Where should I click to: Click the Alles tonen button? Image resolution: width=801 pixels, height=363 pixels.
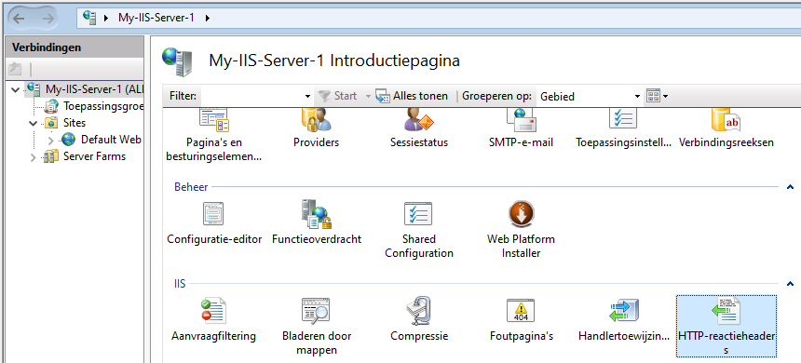coord(412,96)
